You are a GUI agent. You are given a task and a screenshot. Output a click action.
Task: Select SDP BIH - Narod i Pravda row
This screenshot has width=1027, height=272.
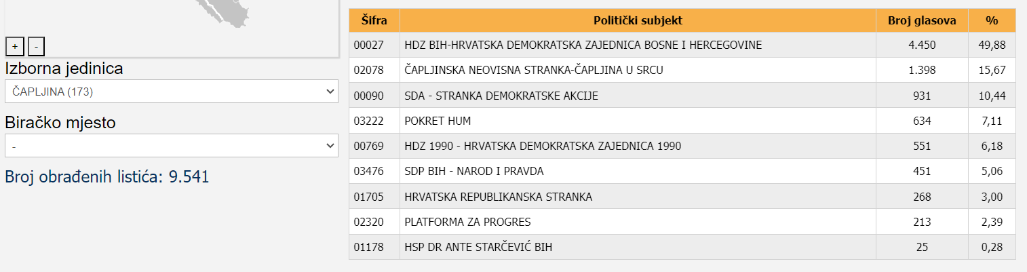[473, 172]
